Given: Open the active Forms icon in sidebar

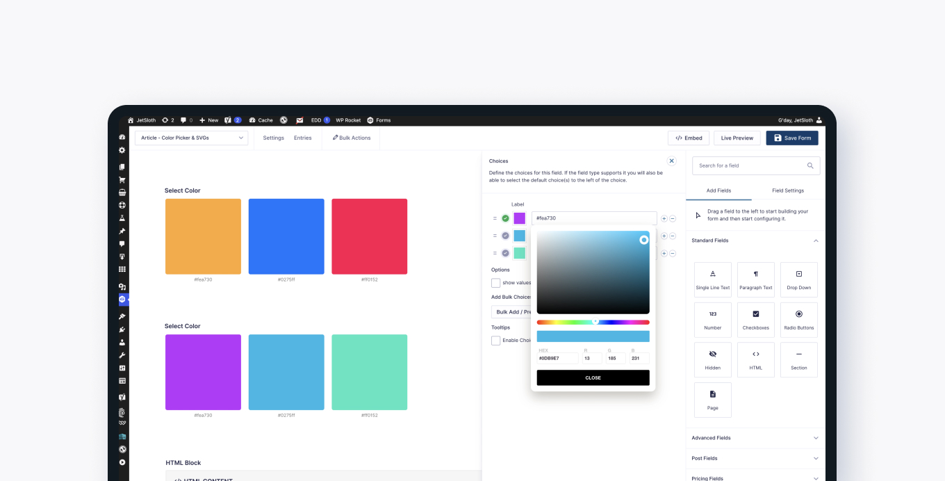Looking at the screenshot, I should [x=122, y=299].
